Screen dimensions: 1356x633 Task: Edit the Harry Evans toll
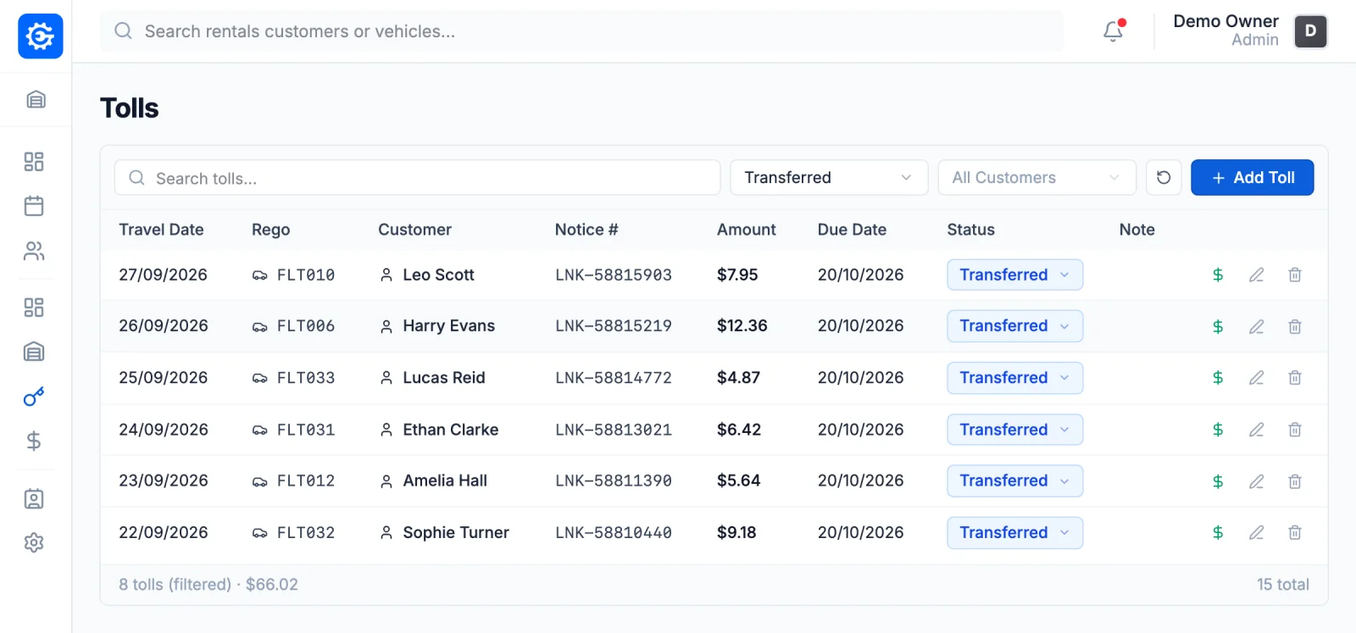[1257, 326]
